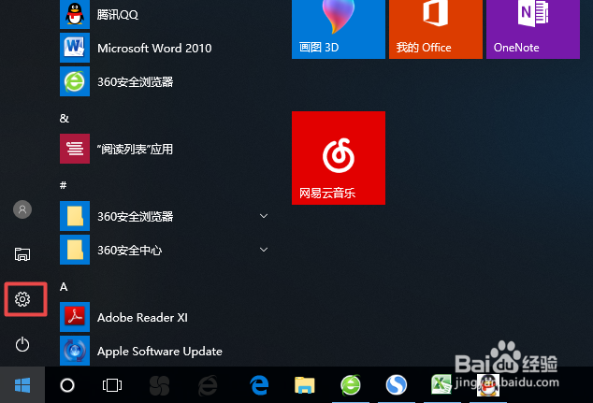
Task: Click the Windows Start button
Action: pos(22,385)
